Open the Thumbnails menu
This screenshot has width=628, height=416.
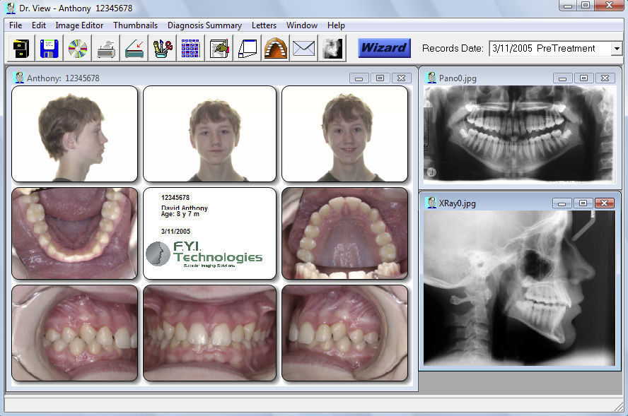(135, 25)
